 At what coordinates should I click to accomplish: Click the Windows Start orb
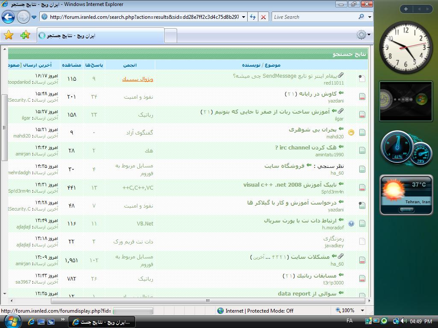[12, 321]
